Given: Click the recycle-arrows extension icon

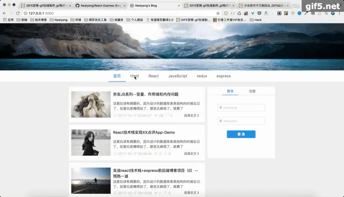Looking at the screenshot, I should click(x=239, y=13).
